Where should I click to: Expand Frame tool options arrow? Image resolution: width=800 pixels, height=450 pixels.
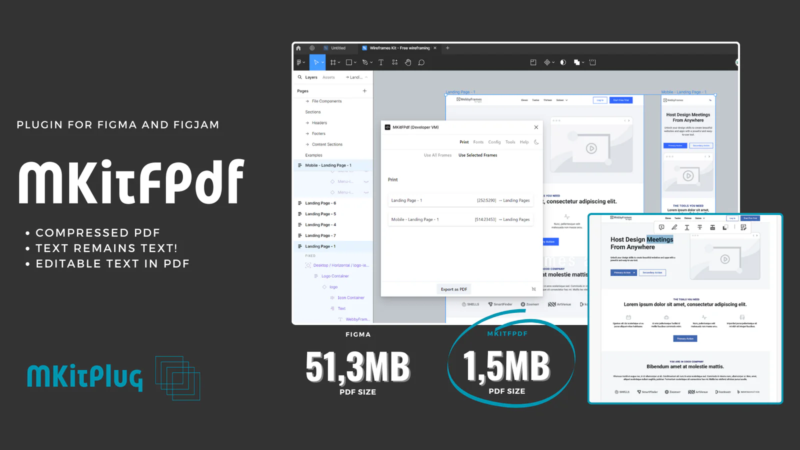point(339,62)
